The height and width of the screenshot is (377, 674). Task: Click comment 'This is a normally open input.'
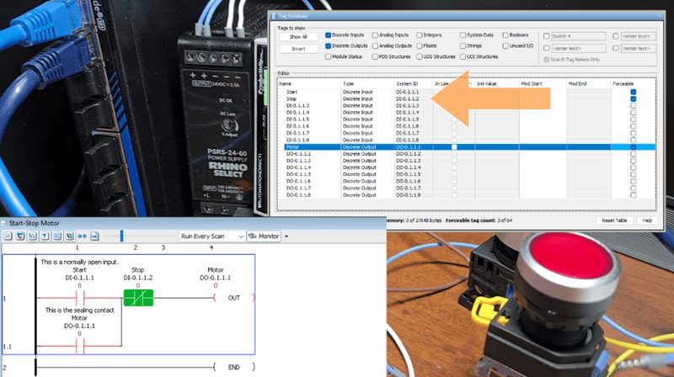pos(79,262)
